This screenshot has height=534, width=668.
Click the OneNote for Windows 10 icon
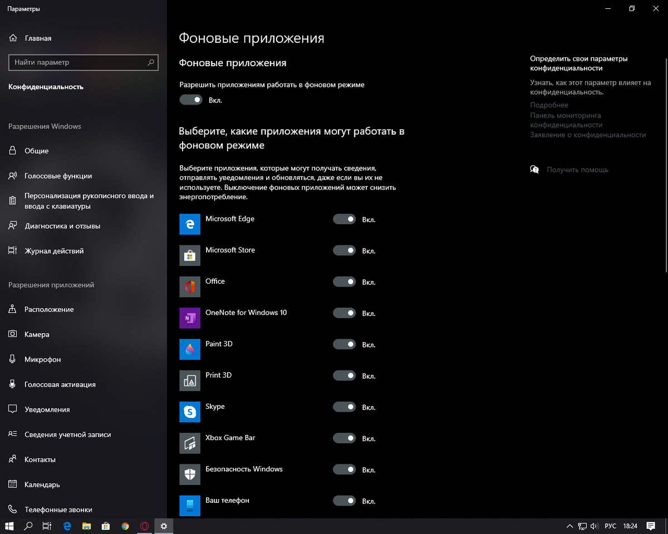point(190,318)
